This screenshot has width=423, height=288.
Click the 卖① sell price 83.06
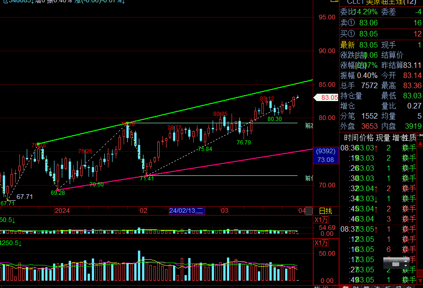coord(368,23)
